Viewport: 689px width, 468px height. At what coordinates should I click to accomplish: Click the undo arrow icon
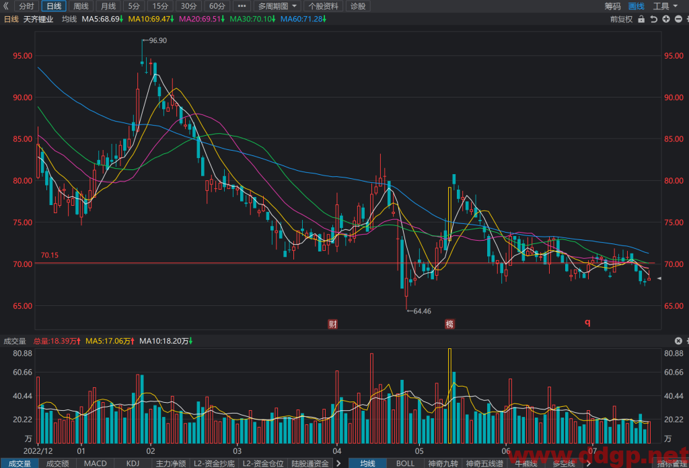click(x=653, y=19)
